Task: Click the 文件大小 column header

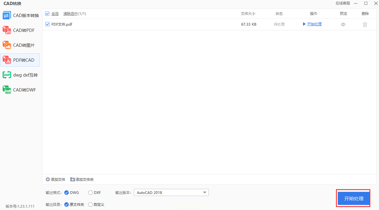Action: pyautogui.click(x=248, y=14)
